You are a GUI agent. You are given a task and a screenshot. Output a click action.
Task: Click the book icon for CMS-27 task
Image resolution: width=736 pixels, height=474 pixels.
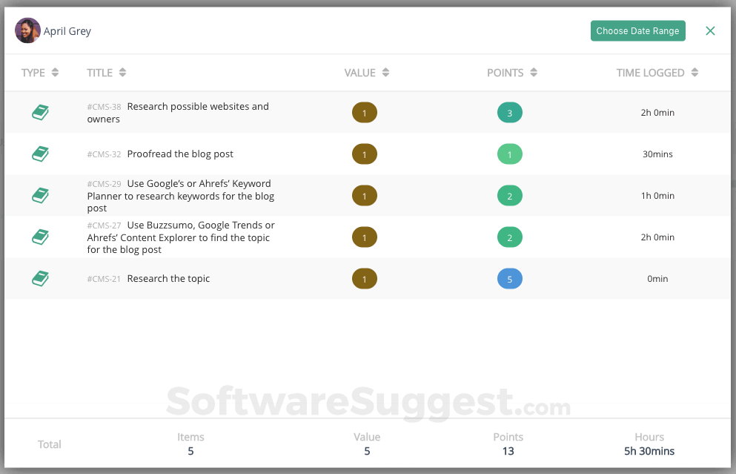point(41,237)
